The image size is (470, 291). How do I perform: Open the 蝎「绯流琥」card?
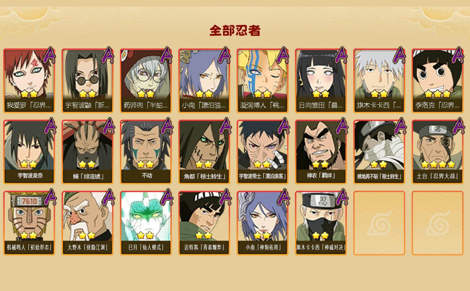click(x=88, y=152)
